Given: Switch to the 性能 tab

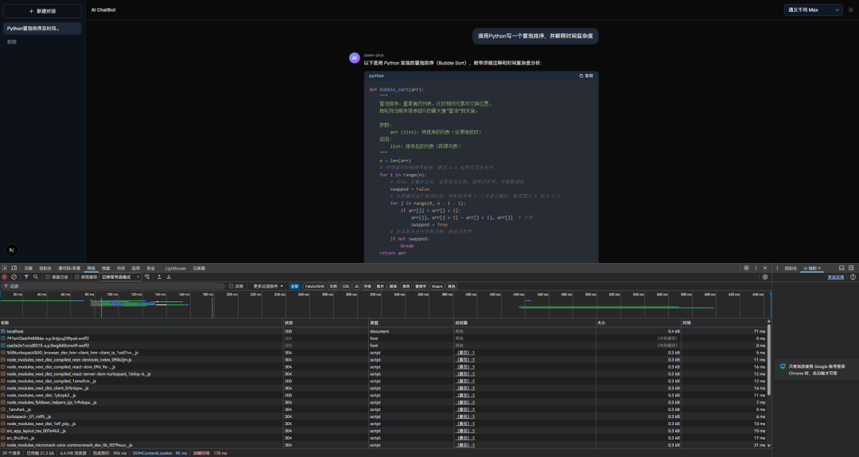Looking at the screenshot, I should [x=106, y=268].
